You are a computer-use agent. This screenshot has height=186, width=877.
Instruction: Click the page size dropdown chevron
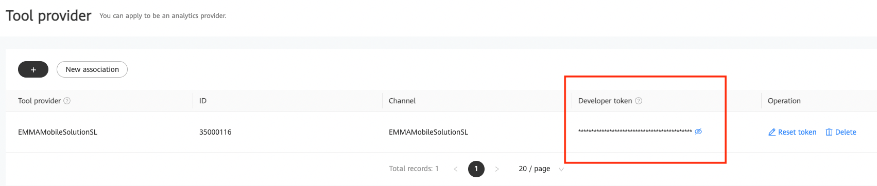coord(561,169)
